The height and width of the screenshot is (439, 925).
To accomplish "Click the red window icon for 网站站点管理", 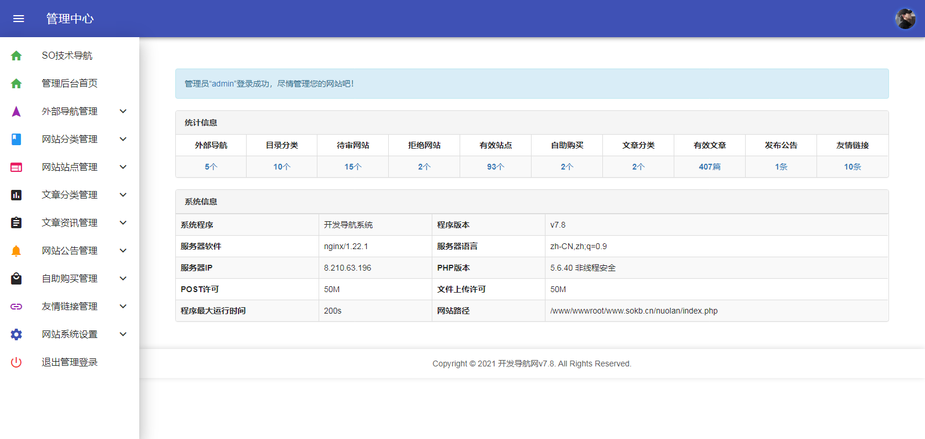I will click(16, 167).
